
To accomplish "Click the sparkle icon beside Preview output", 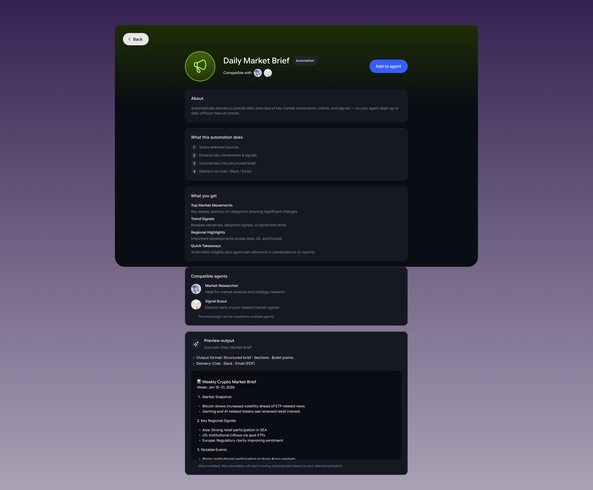I will point(196,344).
